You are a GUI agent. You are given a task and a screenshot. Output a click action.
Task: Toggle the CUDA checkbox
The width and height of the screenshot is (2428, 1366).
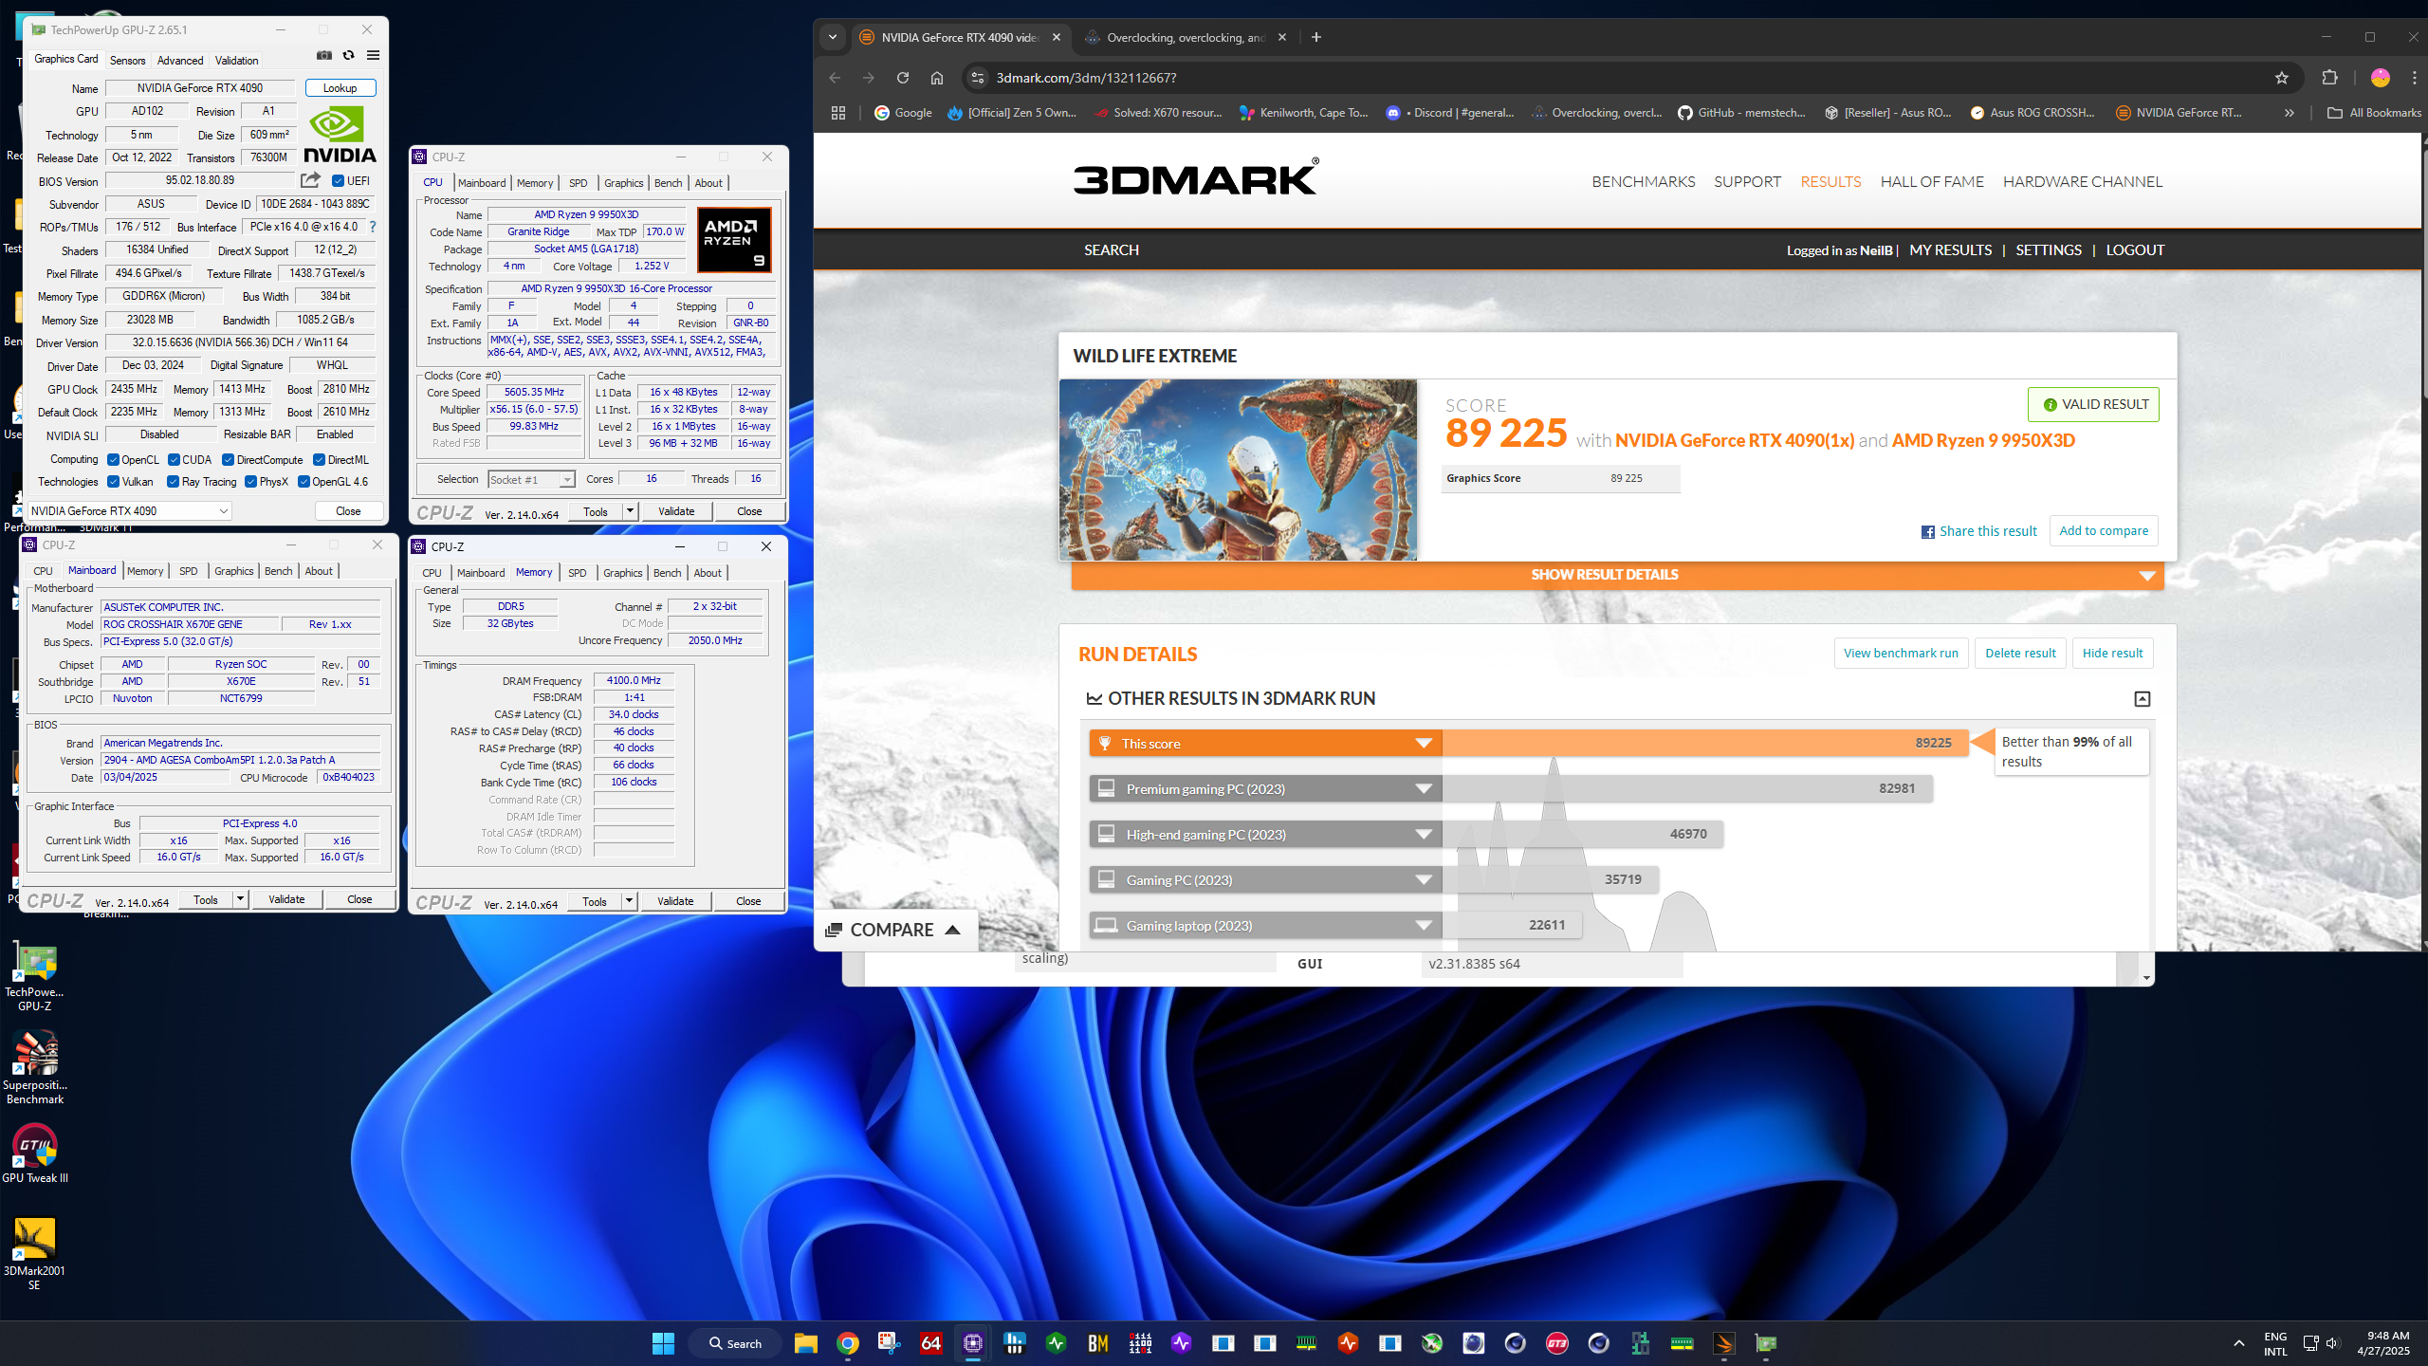click(174, 460)
